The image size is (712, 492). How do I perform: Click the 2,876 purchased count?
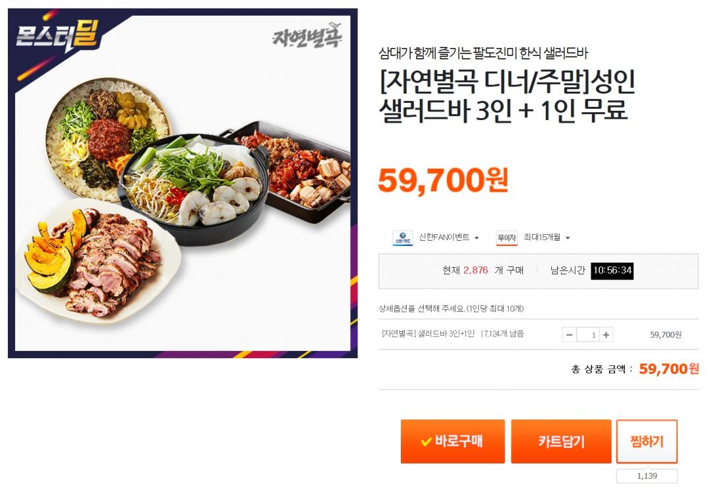[475, 271]
